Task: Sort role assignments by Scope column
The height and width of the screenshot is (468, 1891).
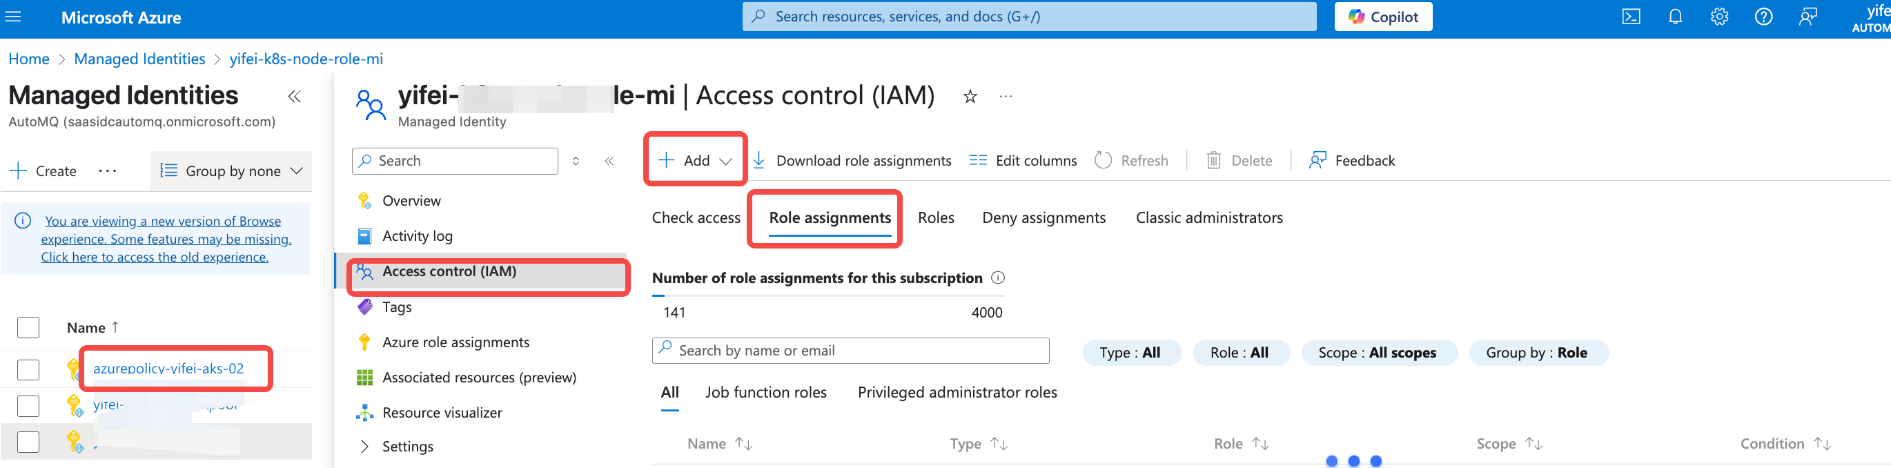Action: 1509,444
